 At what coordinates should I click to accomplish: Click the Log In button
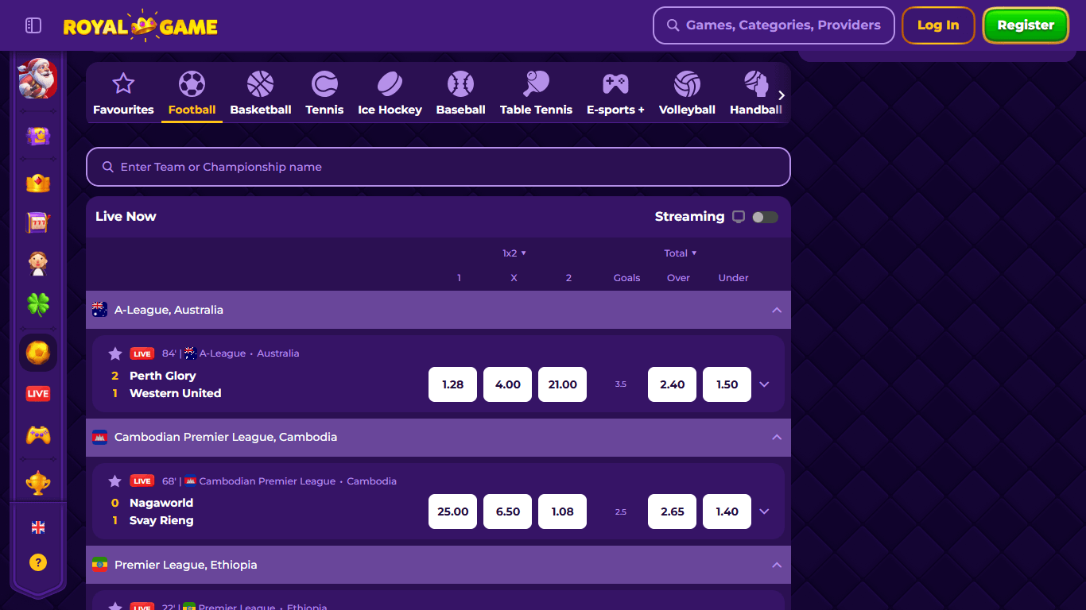938,25
